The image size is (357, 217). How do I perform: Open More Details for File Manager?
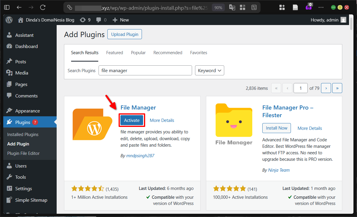pos(162,120)
